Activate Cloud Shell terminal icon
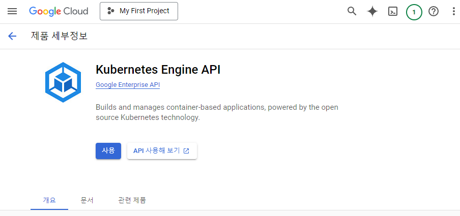Viewport: 460px width, 216px height. click(x=393, y=11)
